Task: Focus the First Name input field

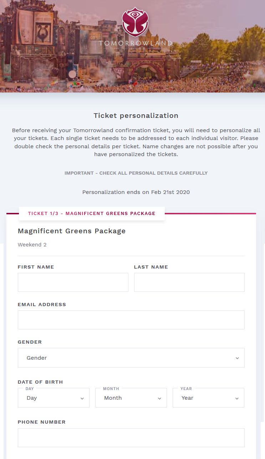Action: (x=73, y=282)
